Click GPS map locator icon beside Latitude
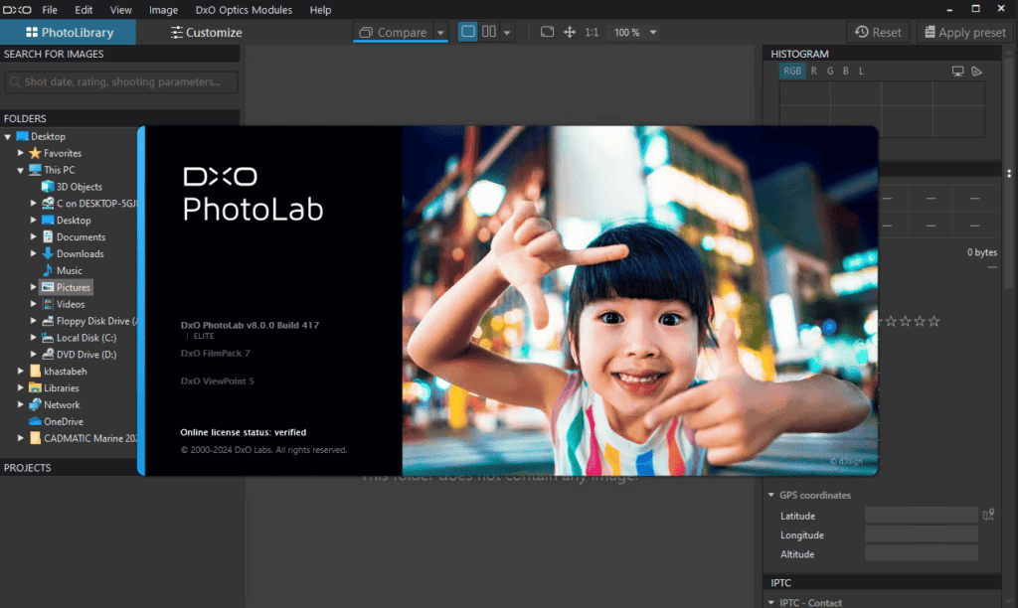Screen dimensions: 1018x608 (988, 515)
